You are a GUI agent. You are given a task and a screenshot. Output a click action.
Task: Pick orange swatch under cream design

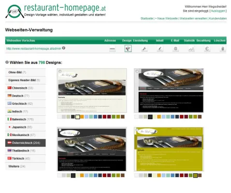point(82,117)
